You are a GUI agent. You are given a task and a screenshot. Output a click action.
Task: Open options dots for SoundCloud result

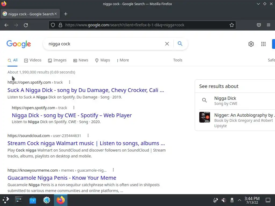pos(88,135)
